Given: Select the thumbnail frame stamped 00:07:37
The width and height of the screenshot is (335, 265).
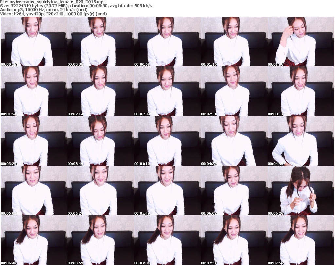Looking at the screenshot, I should pyautogui.click(x=234, y=240).
